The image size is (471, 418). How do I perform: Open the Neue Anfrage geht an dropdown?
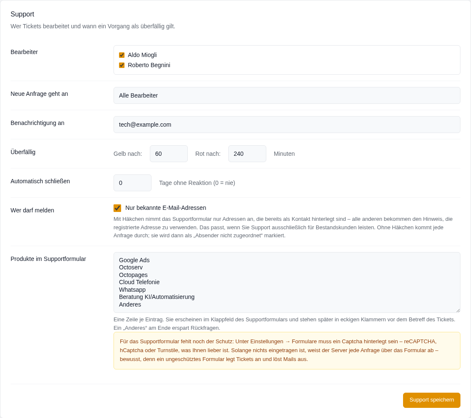pos(287,95)
